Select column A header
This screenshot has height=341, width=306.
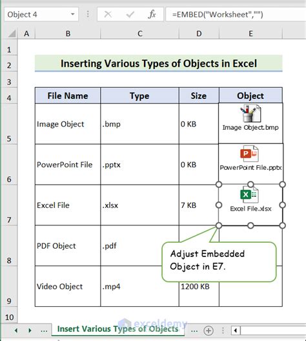pyautogui.click(x=26, y=34)
